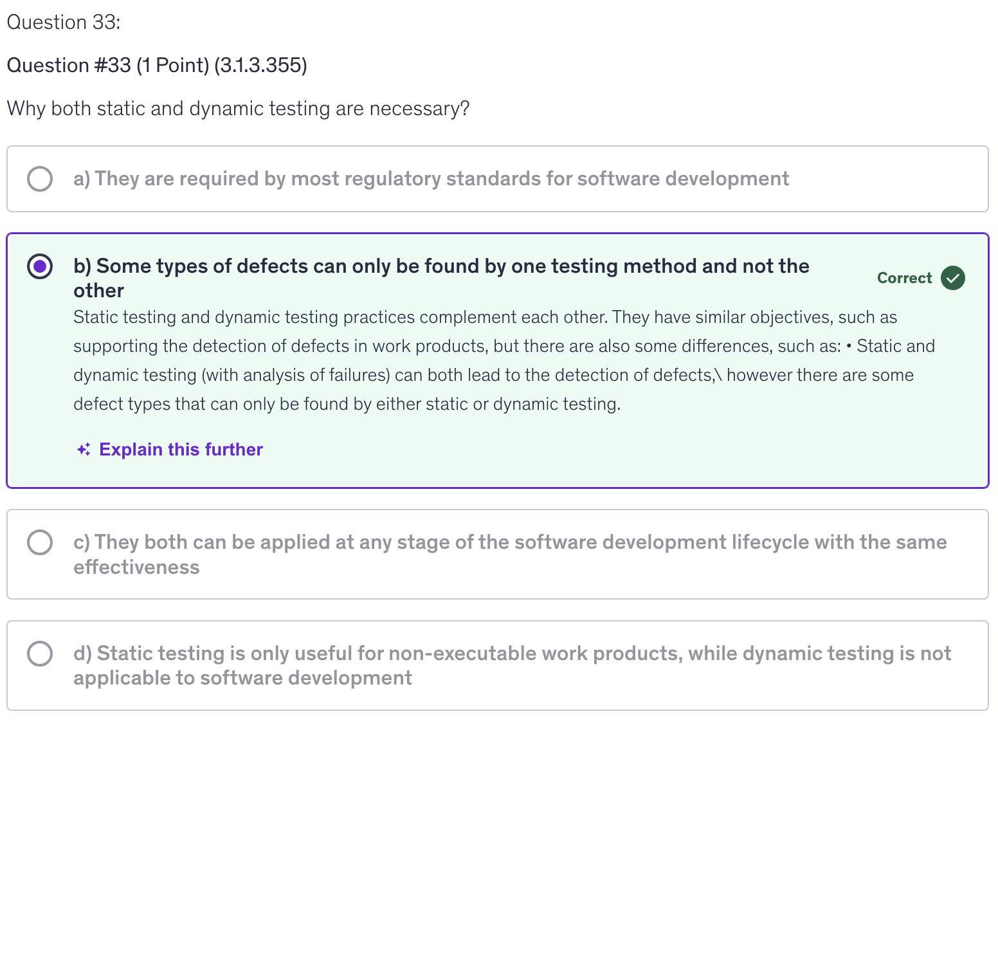Select radio button for option c
The height and width of the screenshot is (956, 998).
click(40, 542)
